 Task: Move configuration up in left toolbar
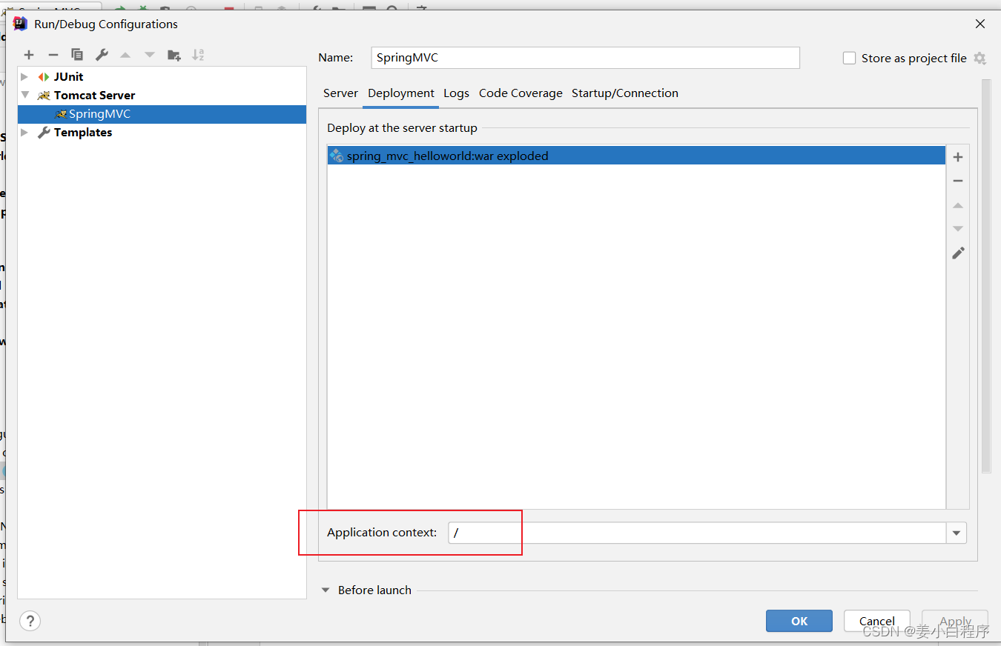(125, 55)
